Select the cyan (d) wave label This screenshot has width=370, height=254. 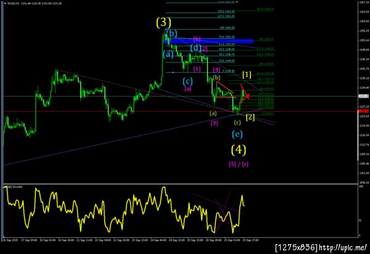(195, 48)
